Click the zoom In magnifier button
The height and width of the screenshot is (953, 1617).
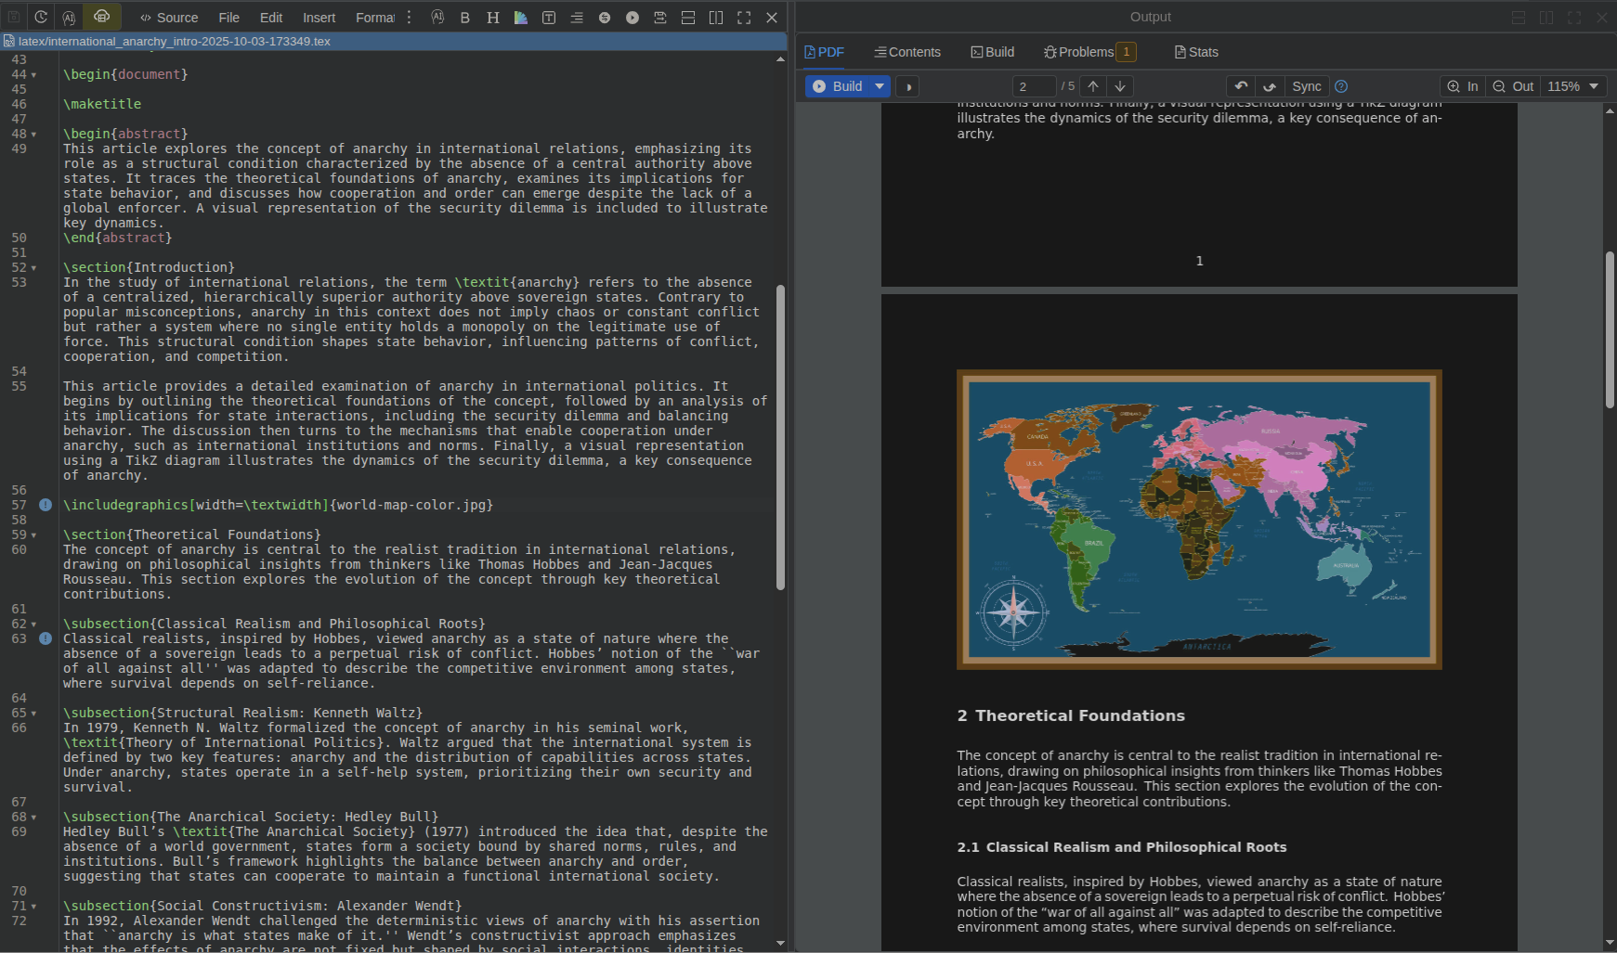point(1462,86)
